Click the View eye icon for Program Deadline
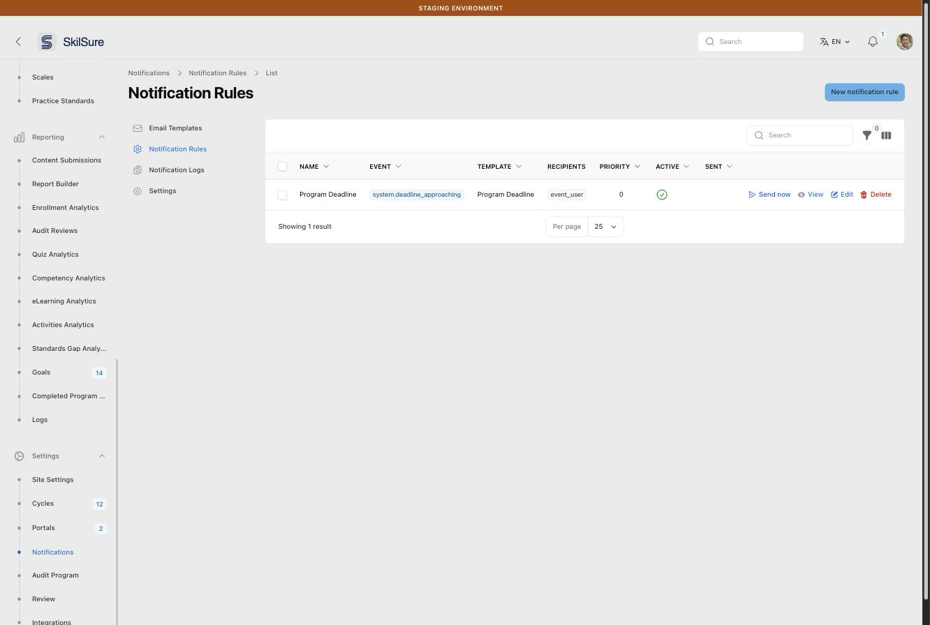The width and height of the screenshot is (930, 625). [802, 195]
